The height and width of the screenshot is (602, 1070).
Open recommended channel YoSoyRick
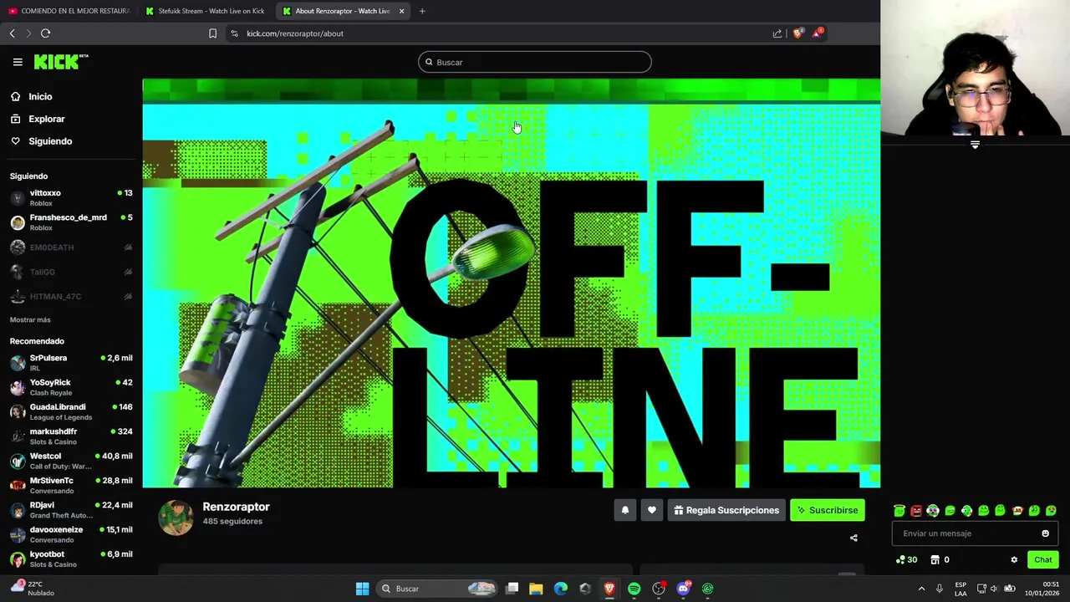(x=71, y=387)
